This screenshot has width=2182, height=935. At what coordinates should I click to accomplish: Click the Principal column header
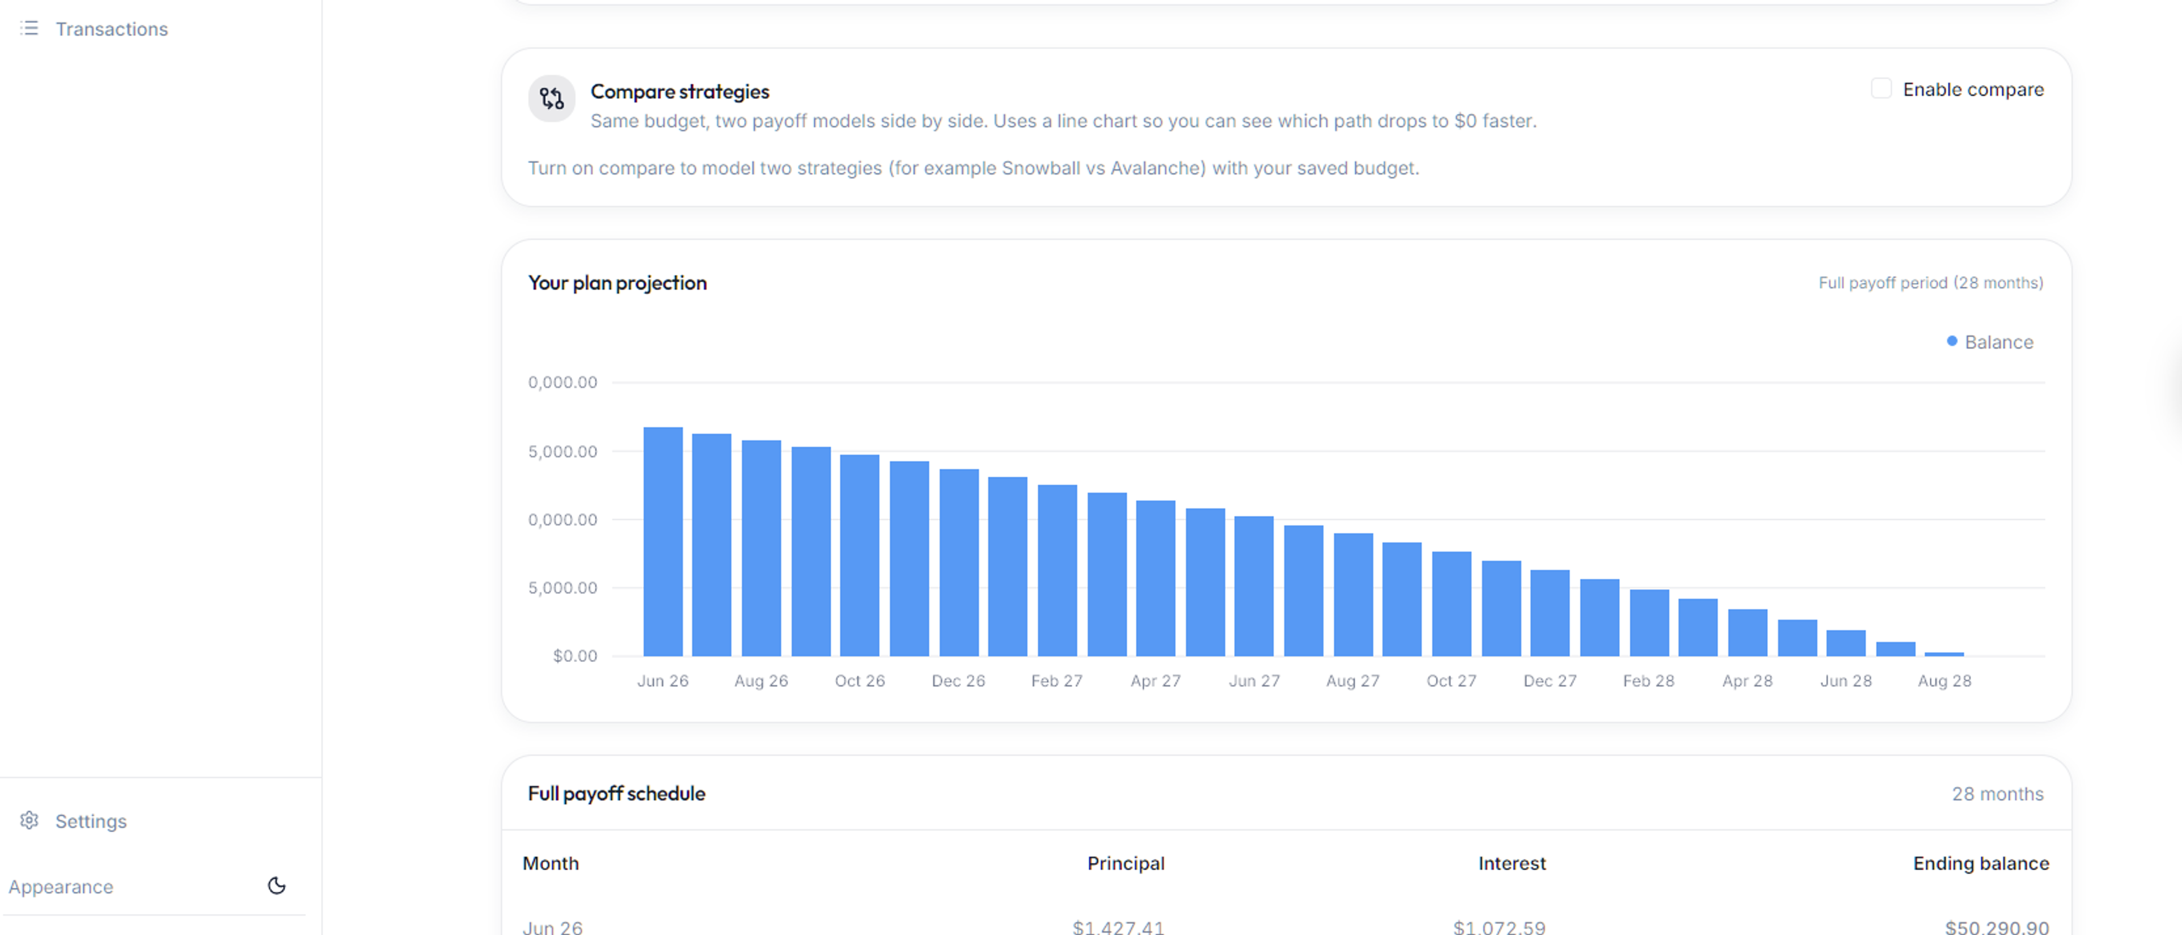(x=1126, y=863)
